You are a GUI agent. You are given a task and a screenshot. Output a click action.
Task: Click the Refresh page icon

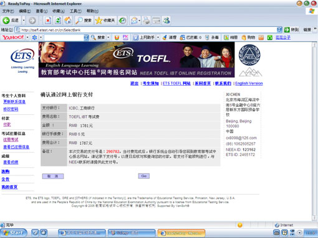click(58, 21)
